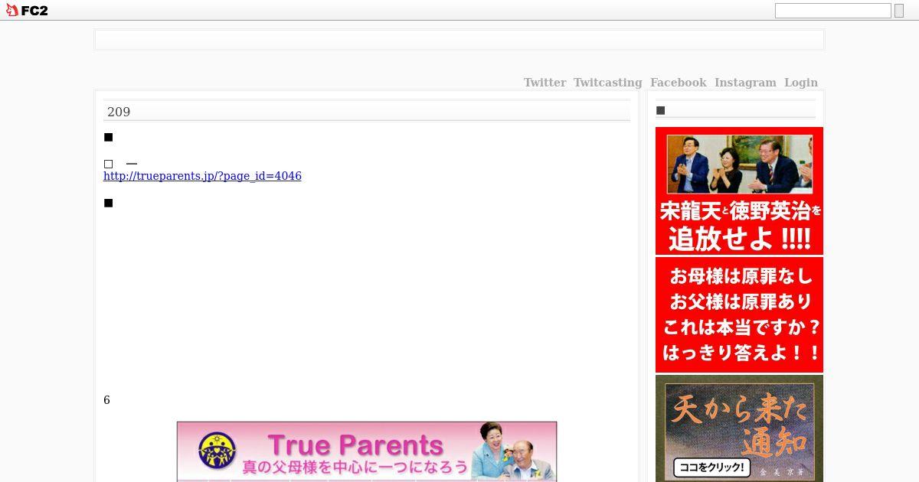The height and width of the screenshot is (482, 919).
Task: Open the Twitcasting navigation link
Action: pyautogui.click(x=607, y=83)
